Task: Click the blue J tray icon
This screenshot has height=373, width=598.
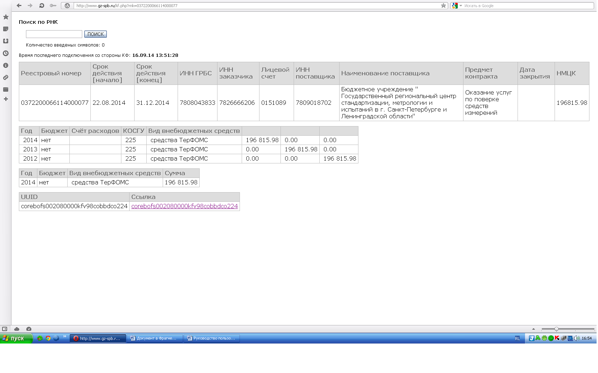Action: 531,338
